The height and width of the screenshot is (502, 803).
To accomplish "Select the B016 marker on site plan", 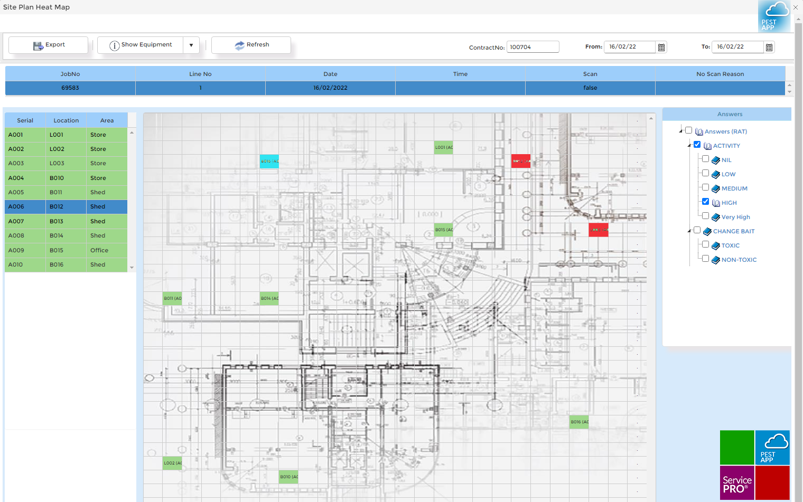I will 579,422.
